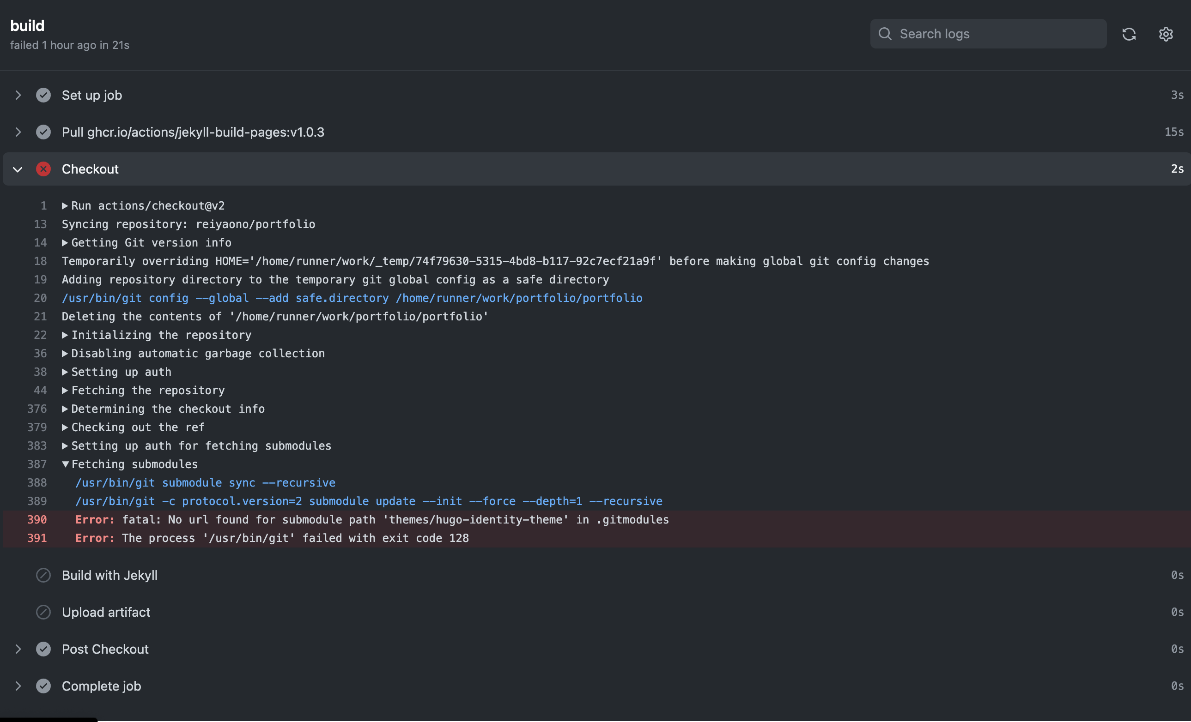
Task: Open the log settings gear icon
Action: pyautogui.click(x=1166, y=34)
